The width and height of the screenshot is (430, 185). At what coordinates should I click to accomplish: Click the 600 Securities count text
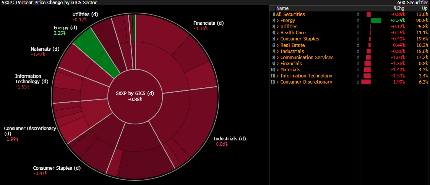pos(412,2)
